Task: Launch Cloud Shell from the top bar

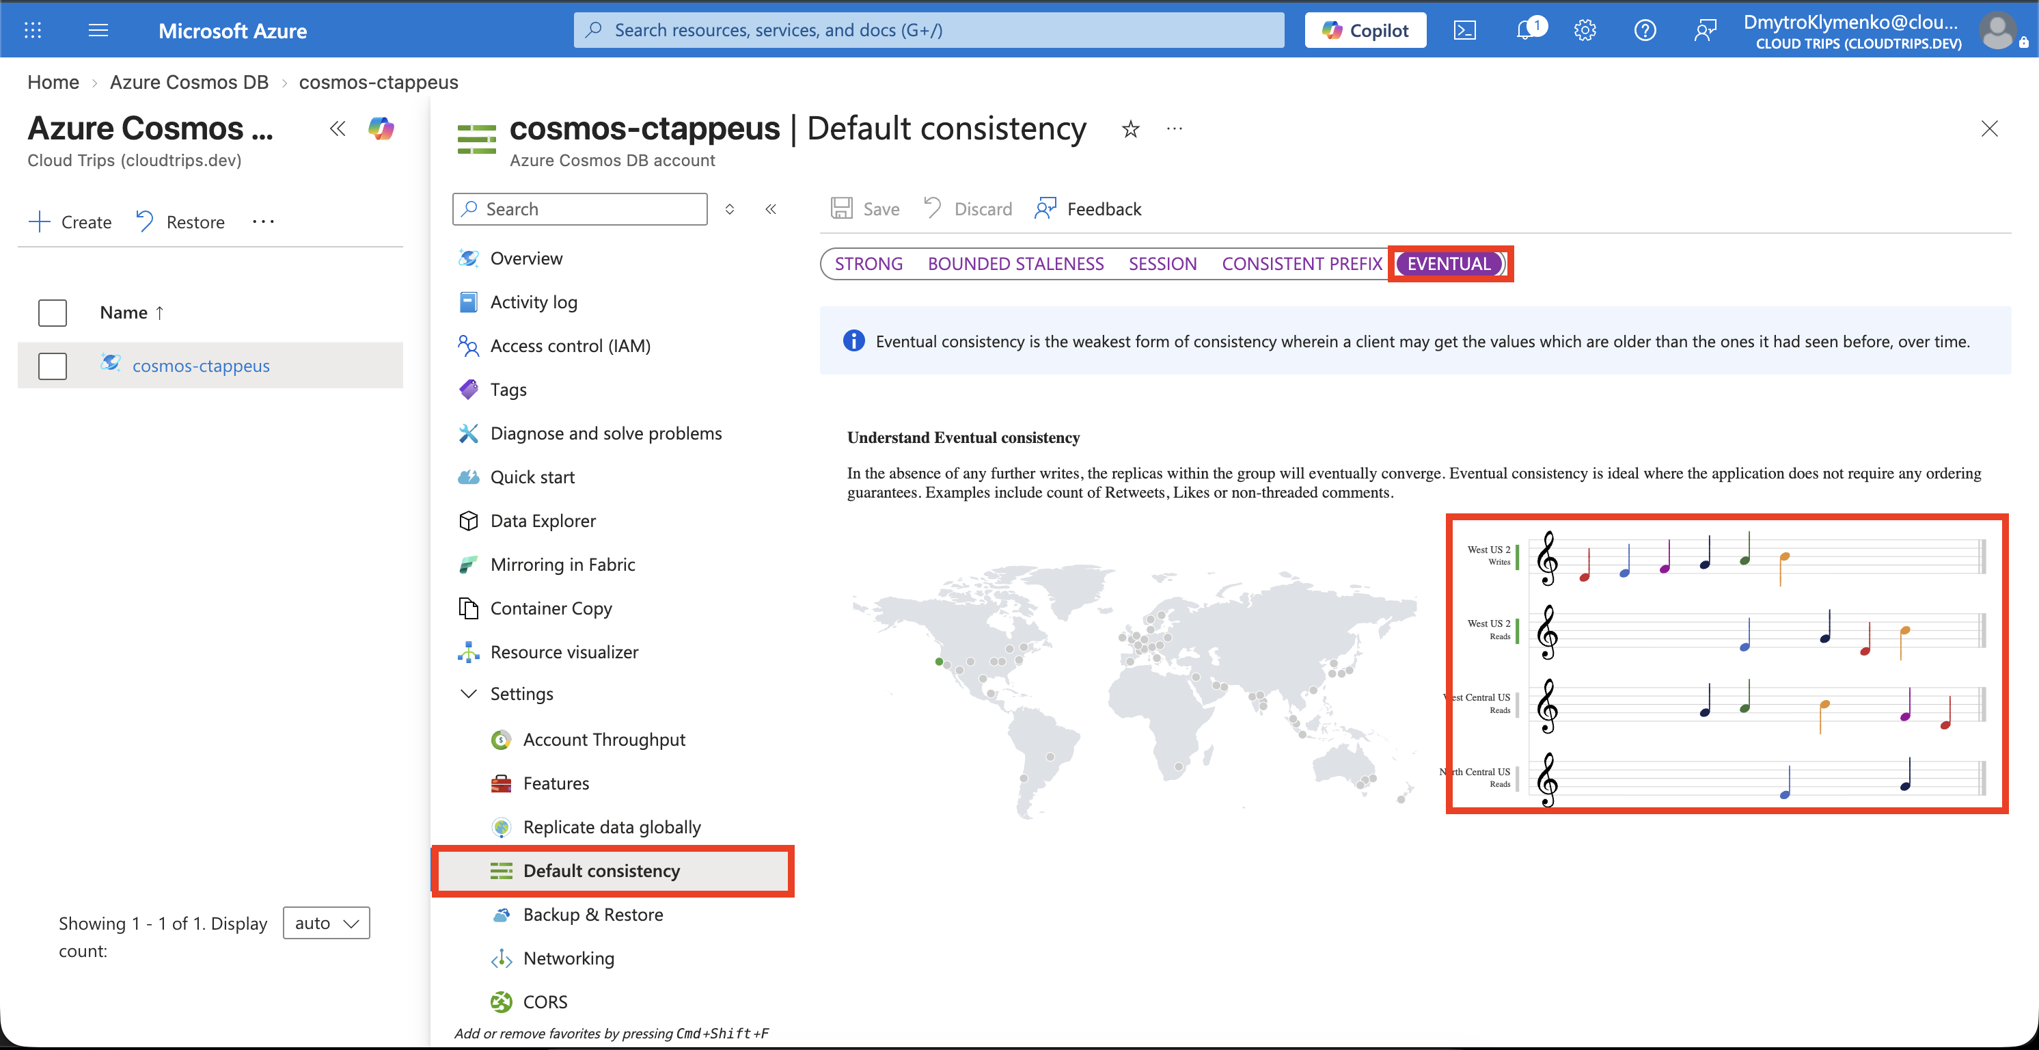Action: click(x=1464, y=30)
